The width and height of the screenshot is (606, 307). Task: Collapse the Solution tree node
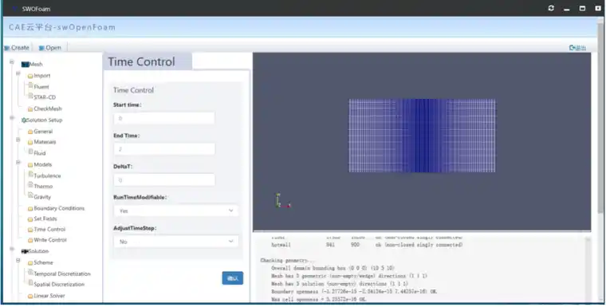12,249
